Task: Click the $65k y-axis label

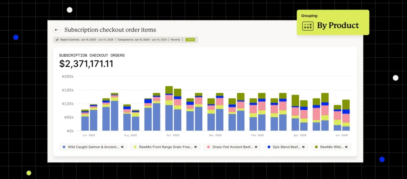Action: pyautogui.click(x=68, y=117)
